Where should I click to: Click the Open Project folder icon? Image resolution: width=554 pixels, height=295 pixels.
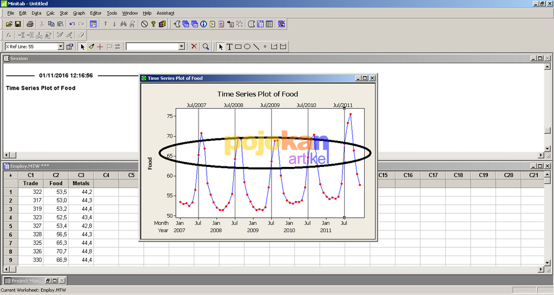click(9, 24)
